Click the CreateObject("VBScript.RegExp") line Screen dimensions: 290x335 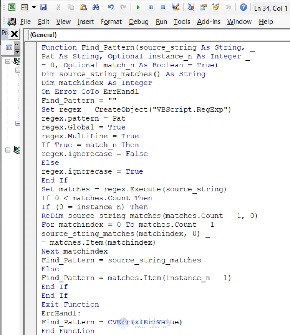136,110
